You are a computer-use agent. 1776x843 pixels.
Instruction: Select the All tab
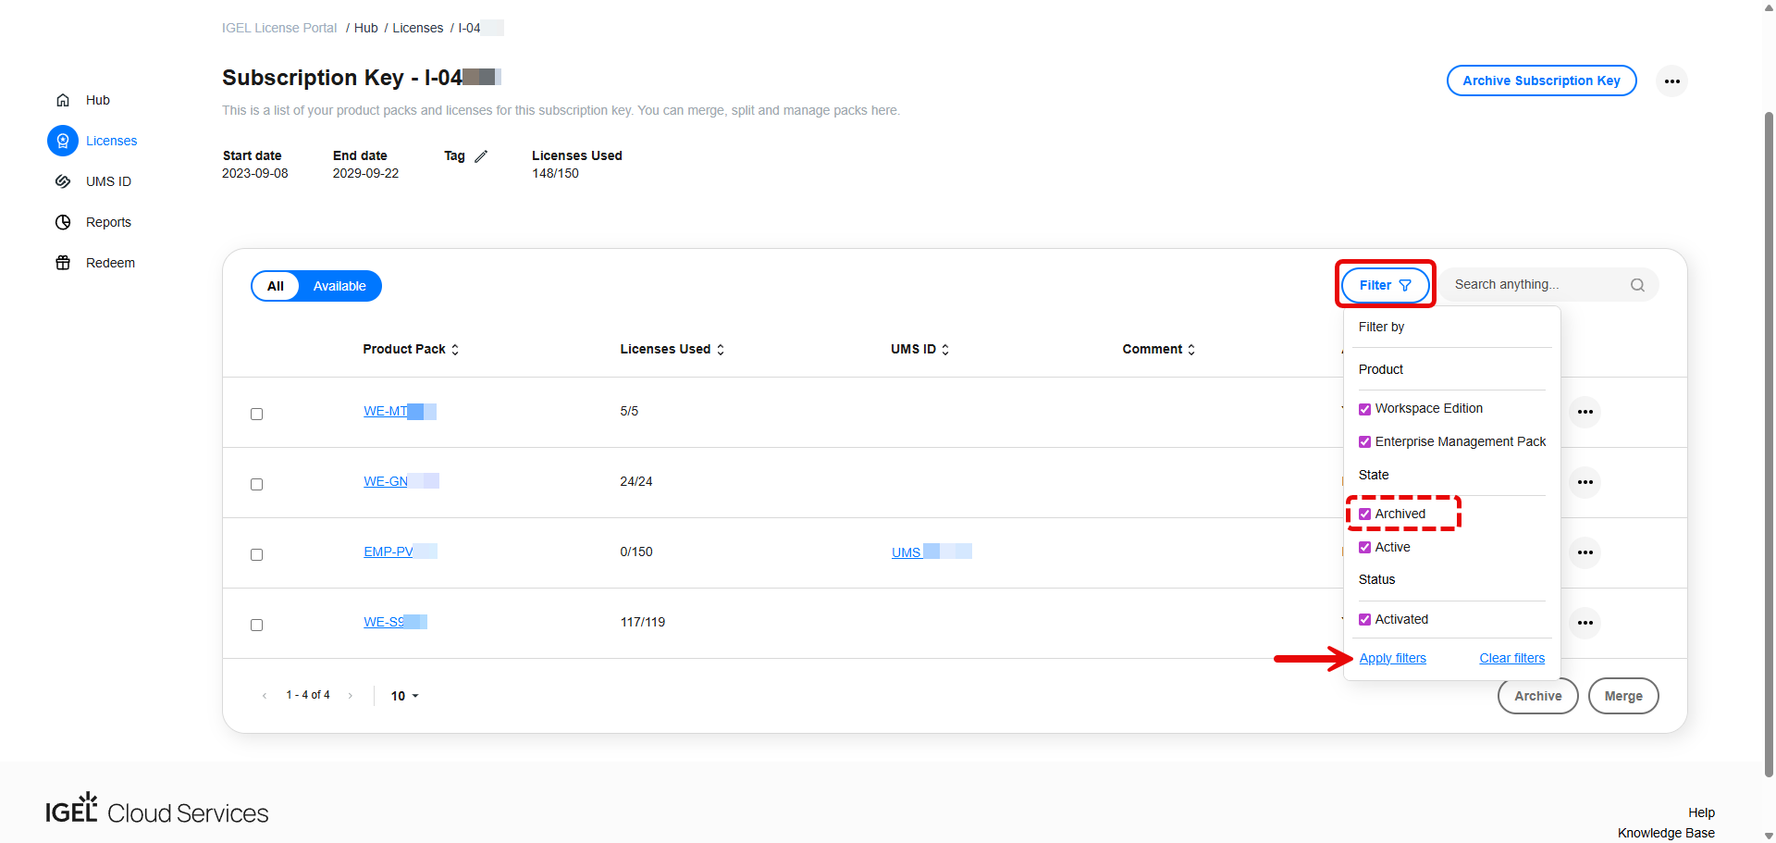click(x=275, y=285)
